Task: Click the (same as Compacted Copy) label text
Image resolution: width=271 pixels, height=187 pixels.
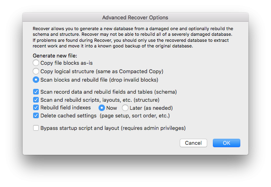Action: tap(130, 72)
